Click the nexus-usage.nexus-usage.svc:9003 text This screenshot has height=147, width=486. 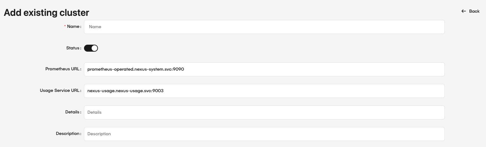click(x=125, y=91)
